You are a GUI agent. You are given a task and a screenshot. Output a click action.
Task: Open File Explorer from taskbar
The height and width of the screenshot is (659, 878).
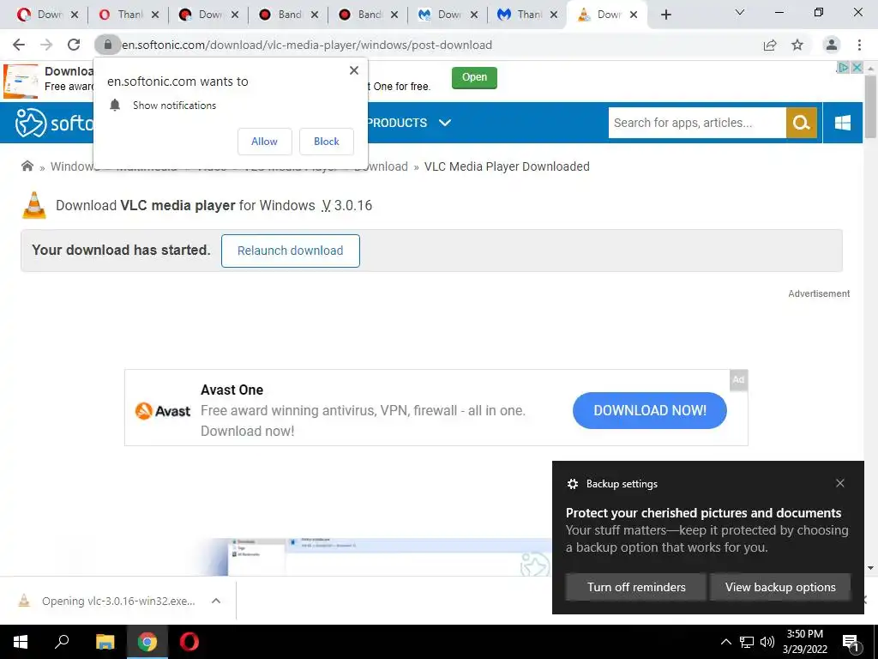click(105, 642)
